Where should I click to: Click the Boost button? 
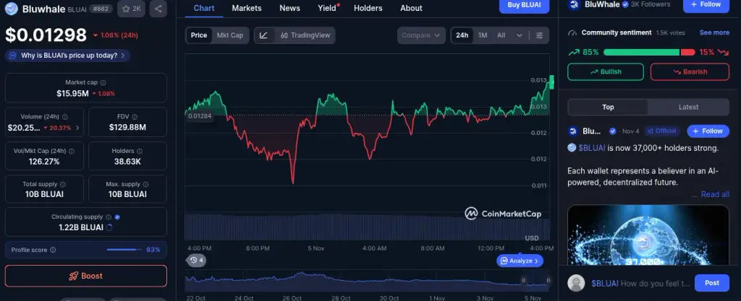tap(86, 276)
